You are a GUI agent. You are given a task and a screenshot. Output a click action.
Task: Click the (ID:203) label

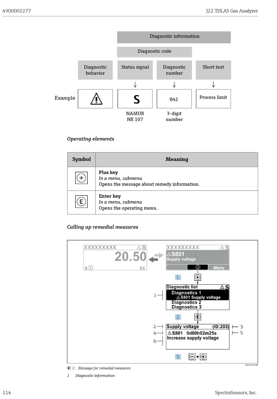click(x=220, y=327)
